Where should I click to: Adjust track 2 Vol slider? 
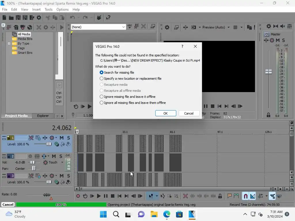click(x=32, y=162)
